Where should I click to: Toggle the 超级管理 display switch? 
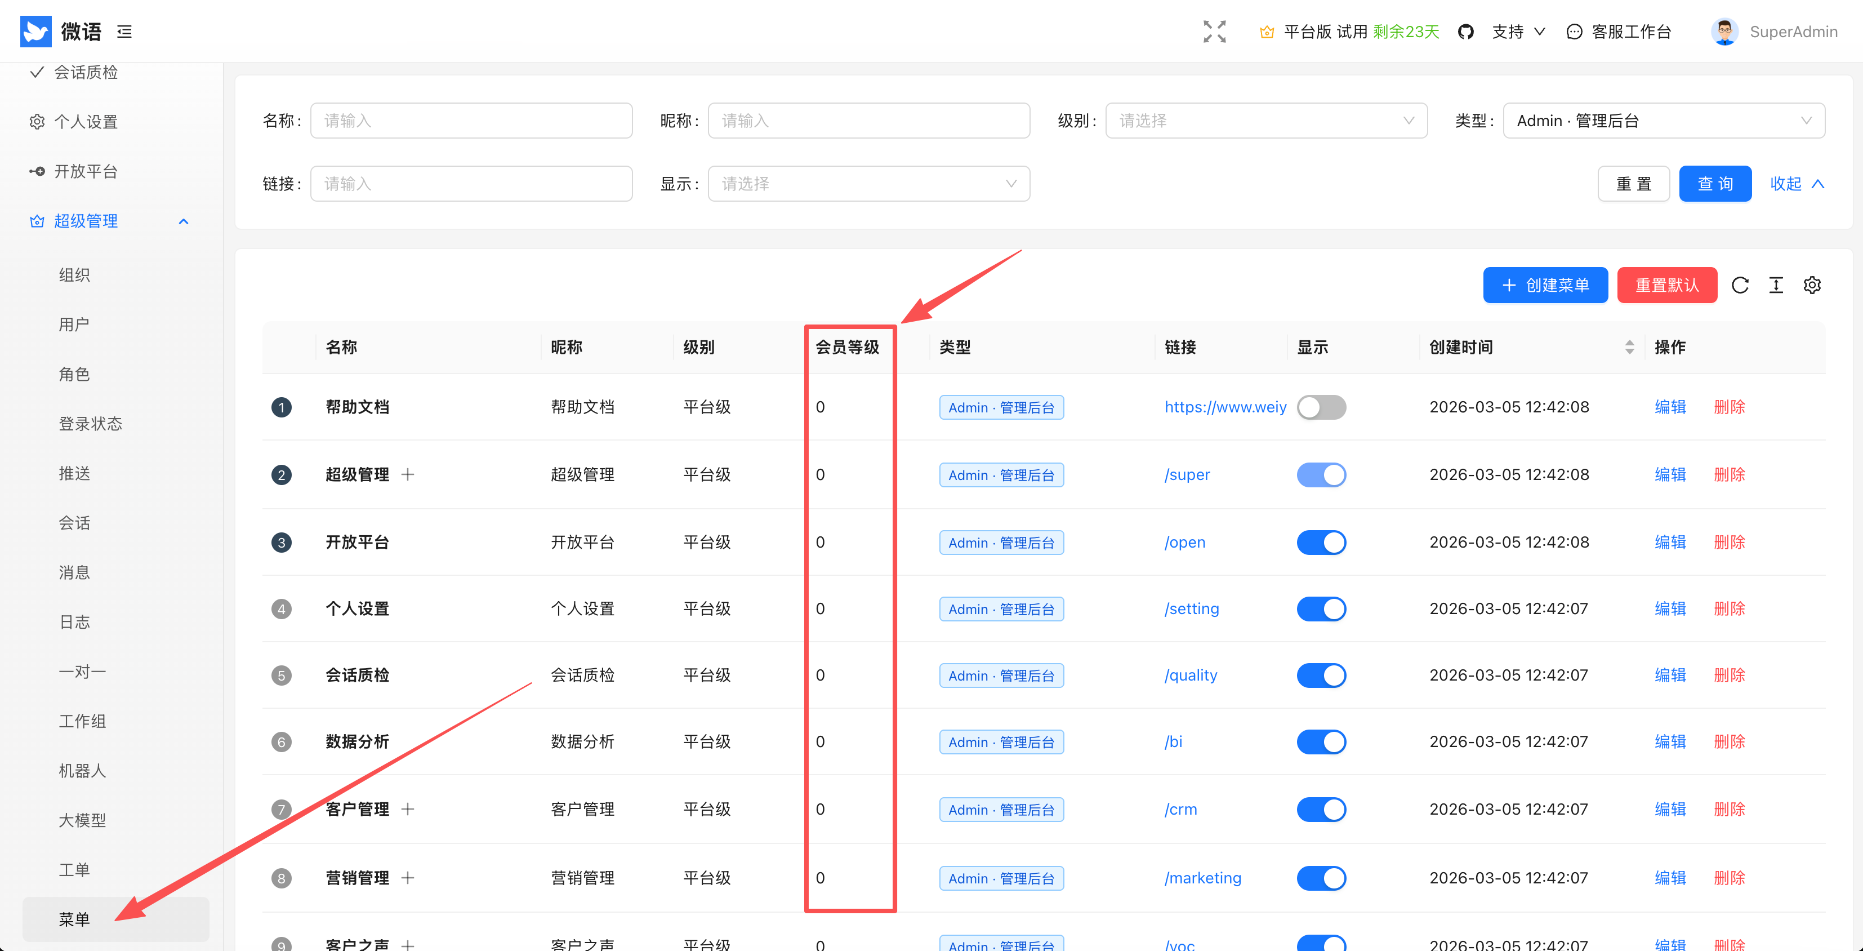[x=1321, y=475]
